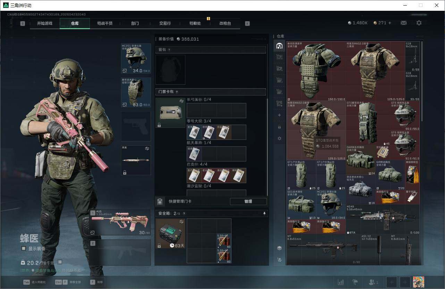Select the empty secondary weapon slot 2
This screenshot has width=445, height=289.
(x=120, y=253)
